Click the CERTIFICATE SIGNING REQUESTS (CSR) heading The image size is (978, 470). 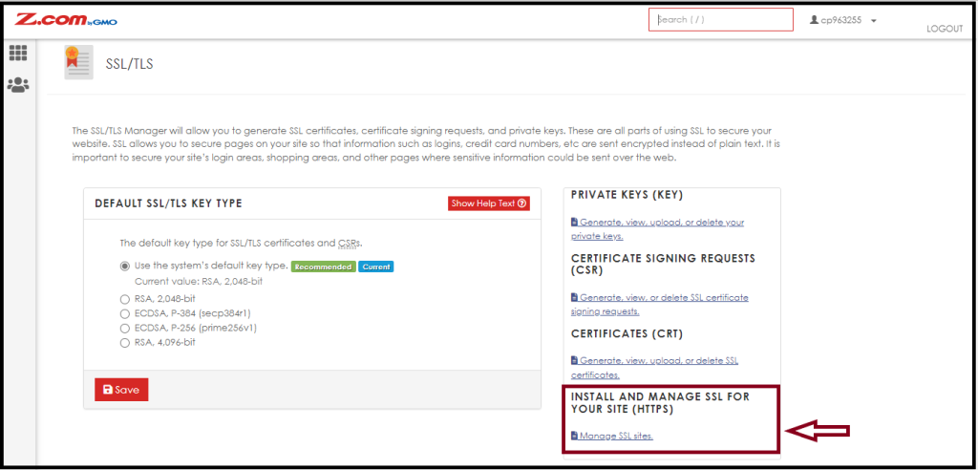[663, 265]
